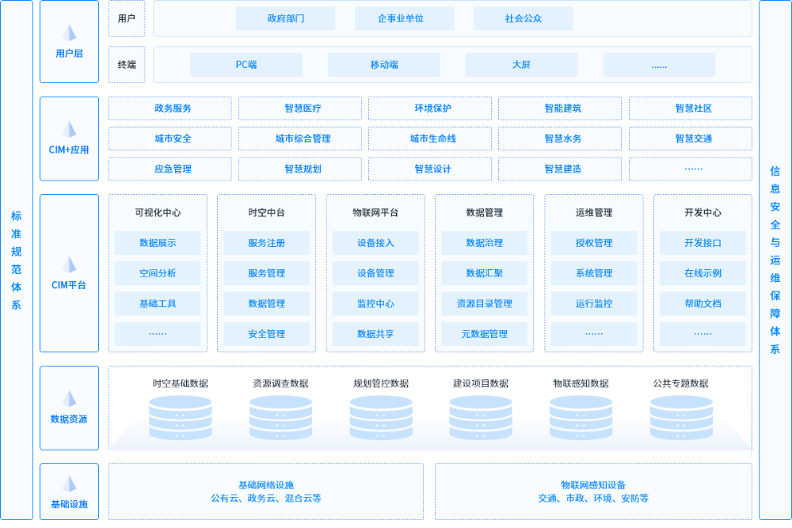Viewport: 792px width, 528px height.
Task: Click 设备接入 in 物联网平台
Action: tap(375, 243)
